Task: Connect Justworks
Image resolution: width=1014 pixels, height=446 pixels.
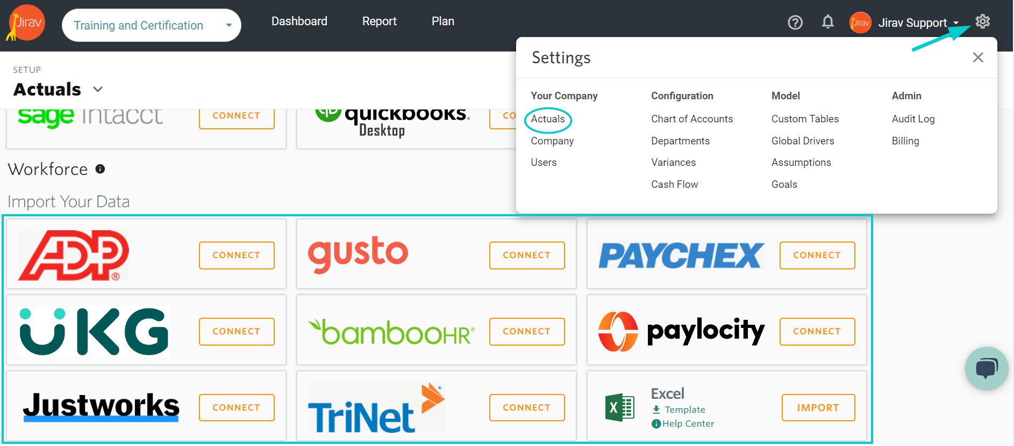Action: click(237, 408)
